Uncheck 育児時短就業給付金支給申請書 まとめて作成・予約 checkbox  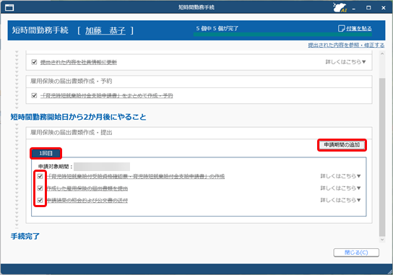pyautogui.click(x=35, y=95)
